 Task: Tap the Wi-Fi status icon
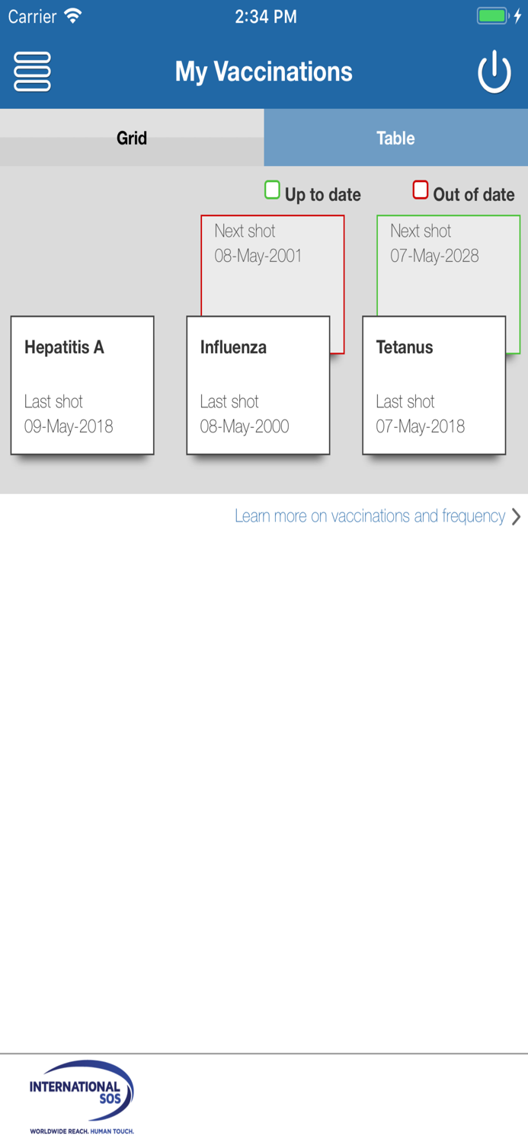tap(73, 16)
